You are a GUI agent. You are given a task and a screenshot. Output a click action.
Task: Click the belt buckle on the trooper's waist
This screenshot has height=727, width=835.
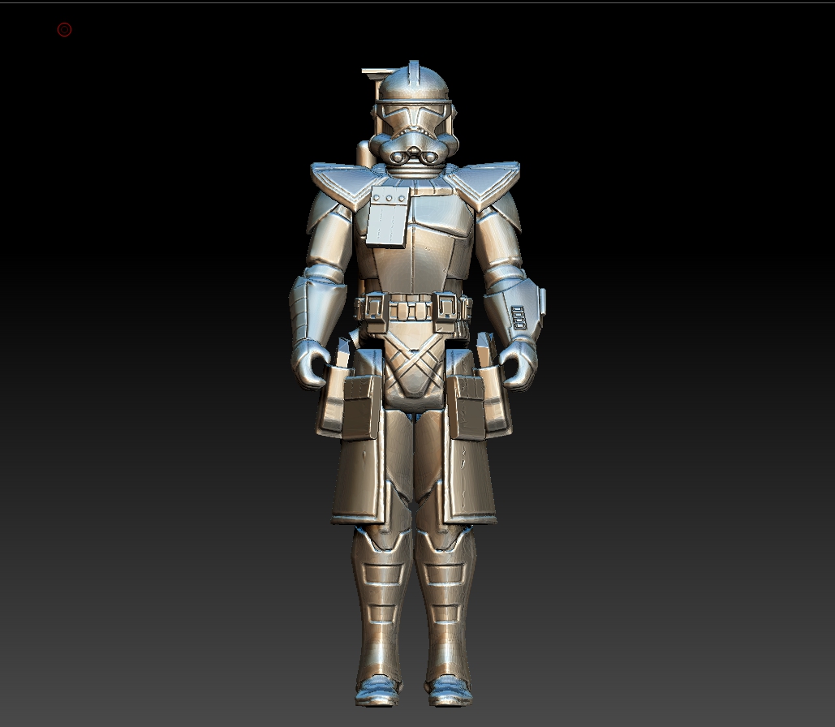pyautogui.click(x=413, y=310)
